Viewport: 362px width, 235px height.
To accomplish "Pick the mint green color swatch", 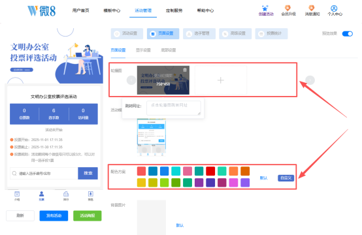I will (x=222, y=171).
